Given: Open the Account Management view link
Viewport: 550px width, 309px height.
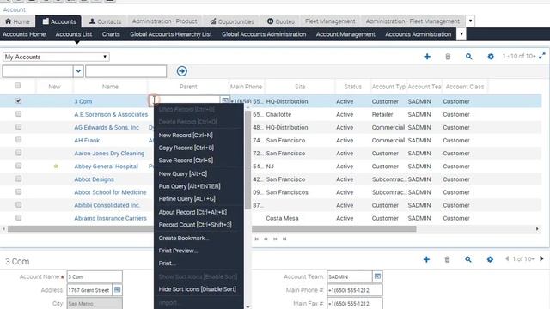Looking at the screenshot, I should click(x=345, y=34).
